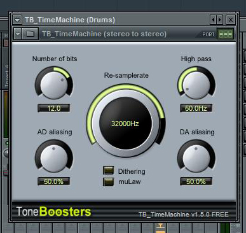
Task: Click the 50.0Hz high pass value field
Action: tap(196, 108)
